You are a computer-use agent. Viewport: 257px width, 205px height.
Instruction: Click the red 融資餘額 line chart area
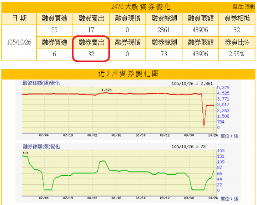click(x=119, y=109)
